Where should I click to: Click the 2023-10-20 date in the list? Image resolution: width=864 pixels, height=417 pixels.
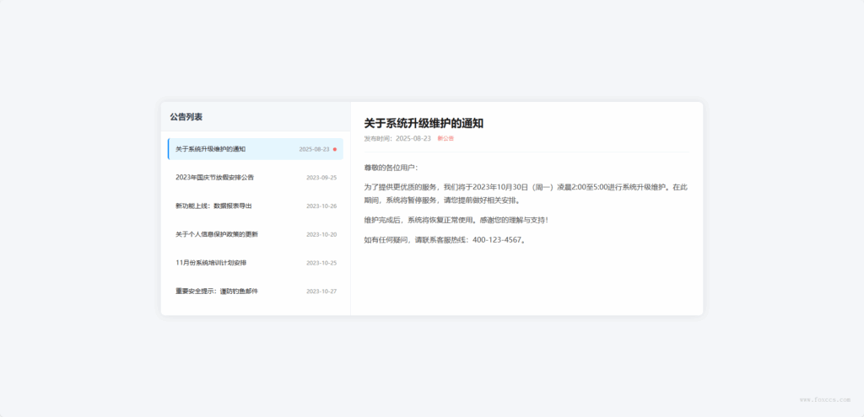point(321,234)
